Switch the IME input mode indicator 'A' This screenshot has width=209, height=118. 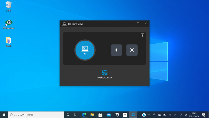pos(186,115)
